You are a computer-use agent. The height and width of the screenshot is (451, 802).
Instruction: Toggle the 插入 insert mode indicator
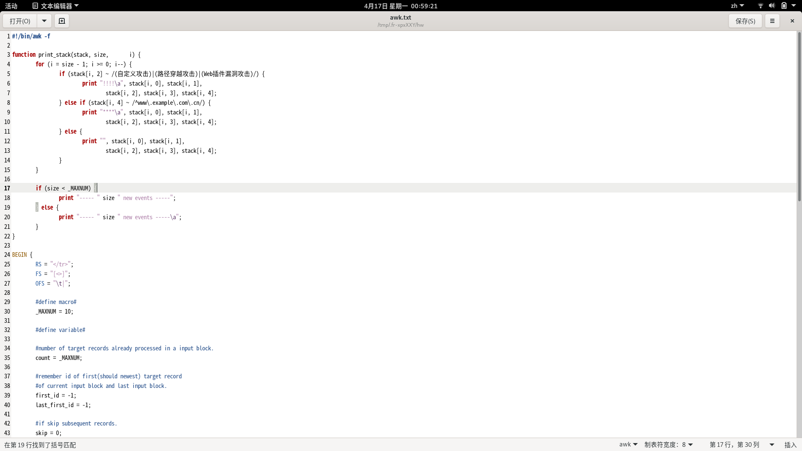(790, 444)
